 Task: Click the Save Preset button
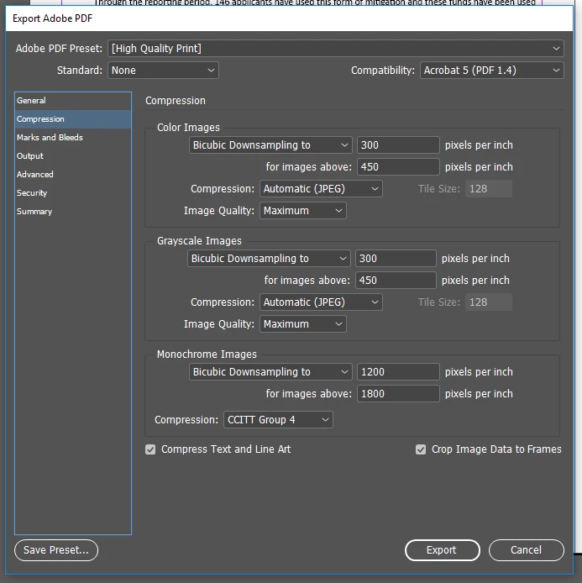[56, 550]
